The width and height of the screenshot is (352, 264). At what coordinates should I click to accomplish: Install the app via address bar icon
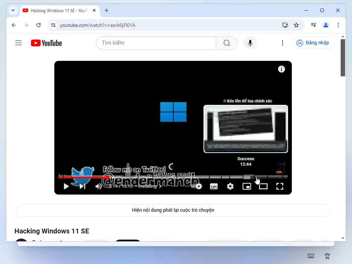pyautogui.click(x=285, y=25)
